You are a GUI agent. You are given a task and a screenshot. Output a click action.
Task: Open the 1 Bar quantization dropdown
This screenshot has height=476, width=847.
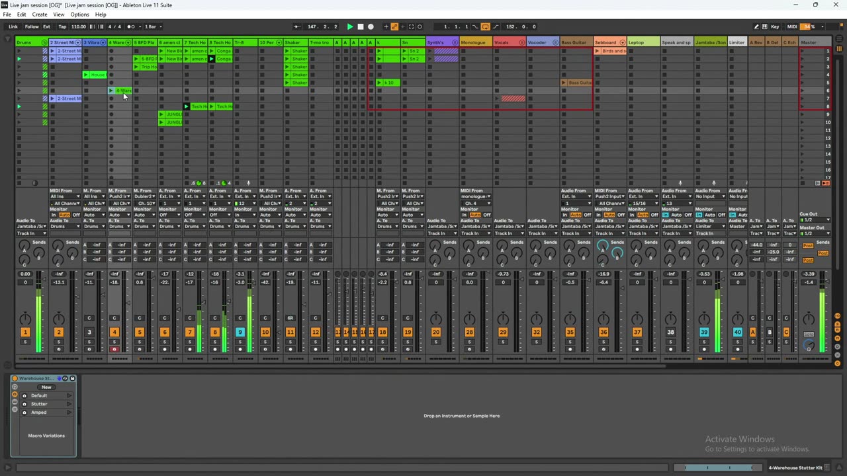point(152,26)
